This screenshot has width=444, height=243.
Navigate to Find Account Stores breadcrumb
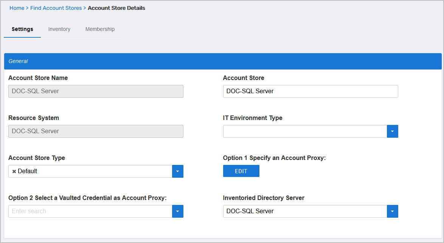[56, 8]
